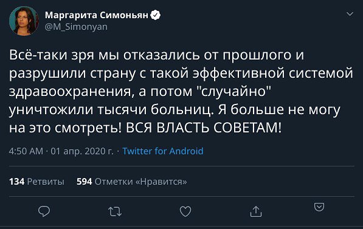Click the @M_Simonyan handle
Image resolution: width=363 pixels, height=229 pixels.
(x=76, y=27)
